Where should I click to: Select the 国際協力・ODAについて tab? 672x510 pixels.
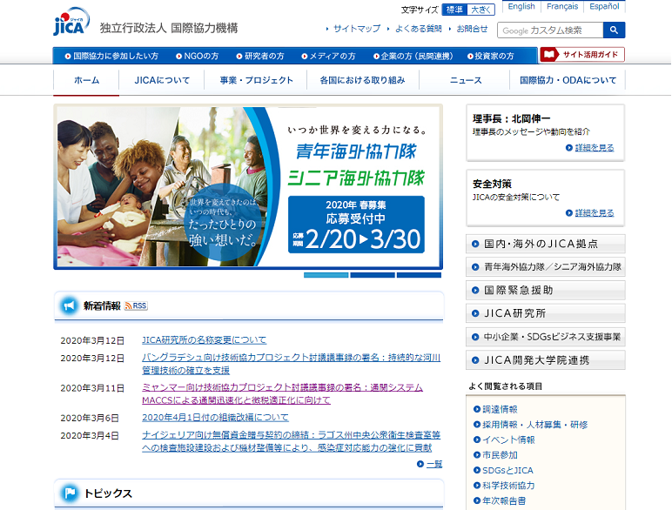pyautogui.click(x=568, y=80)
